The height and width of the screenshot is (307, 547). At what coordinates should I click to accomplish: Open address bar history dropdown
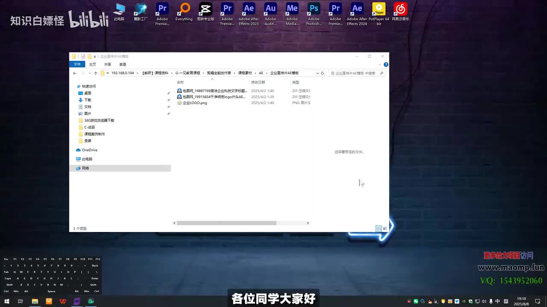[x=317, y=73]
